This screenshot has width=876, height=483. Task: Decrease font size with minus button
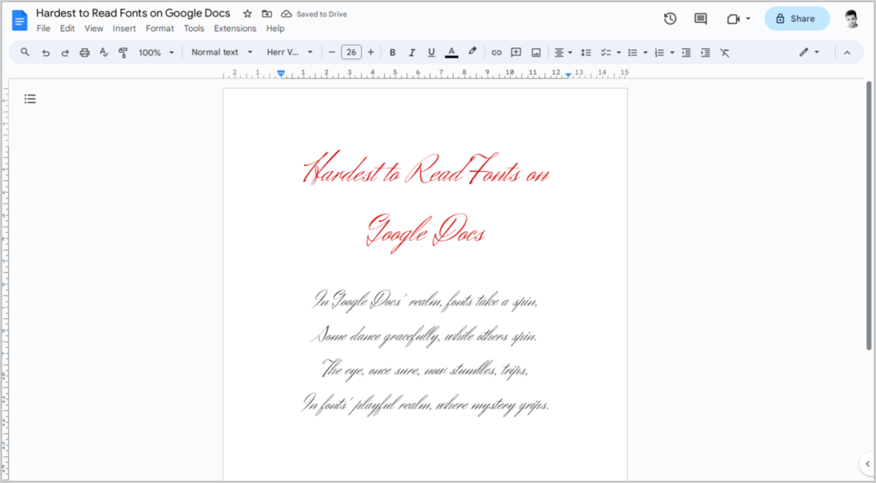332,52
